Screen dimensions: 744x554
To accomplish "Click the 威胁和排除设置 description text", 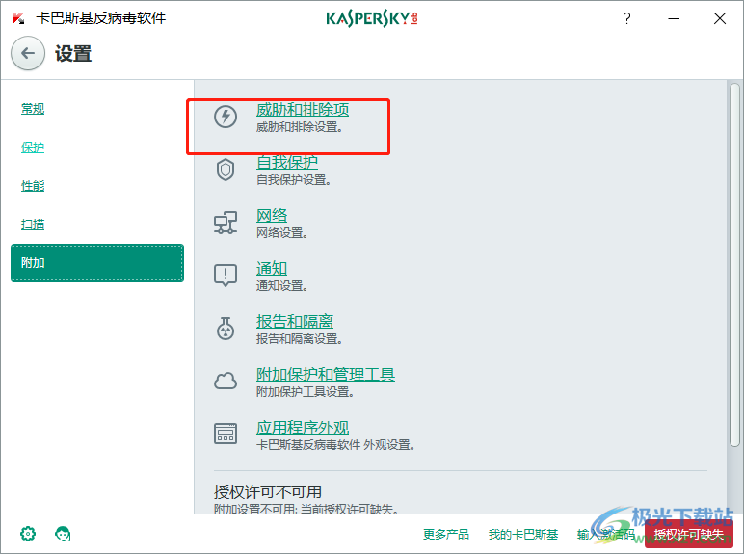I will click(299, 127).
